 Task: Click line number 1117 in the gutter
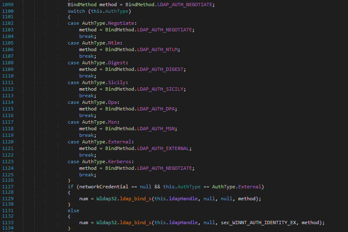pos(8,122)
